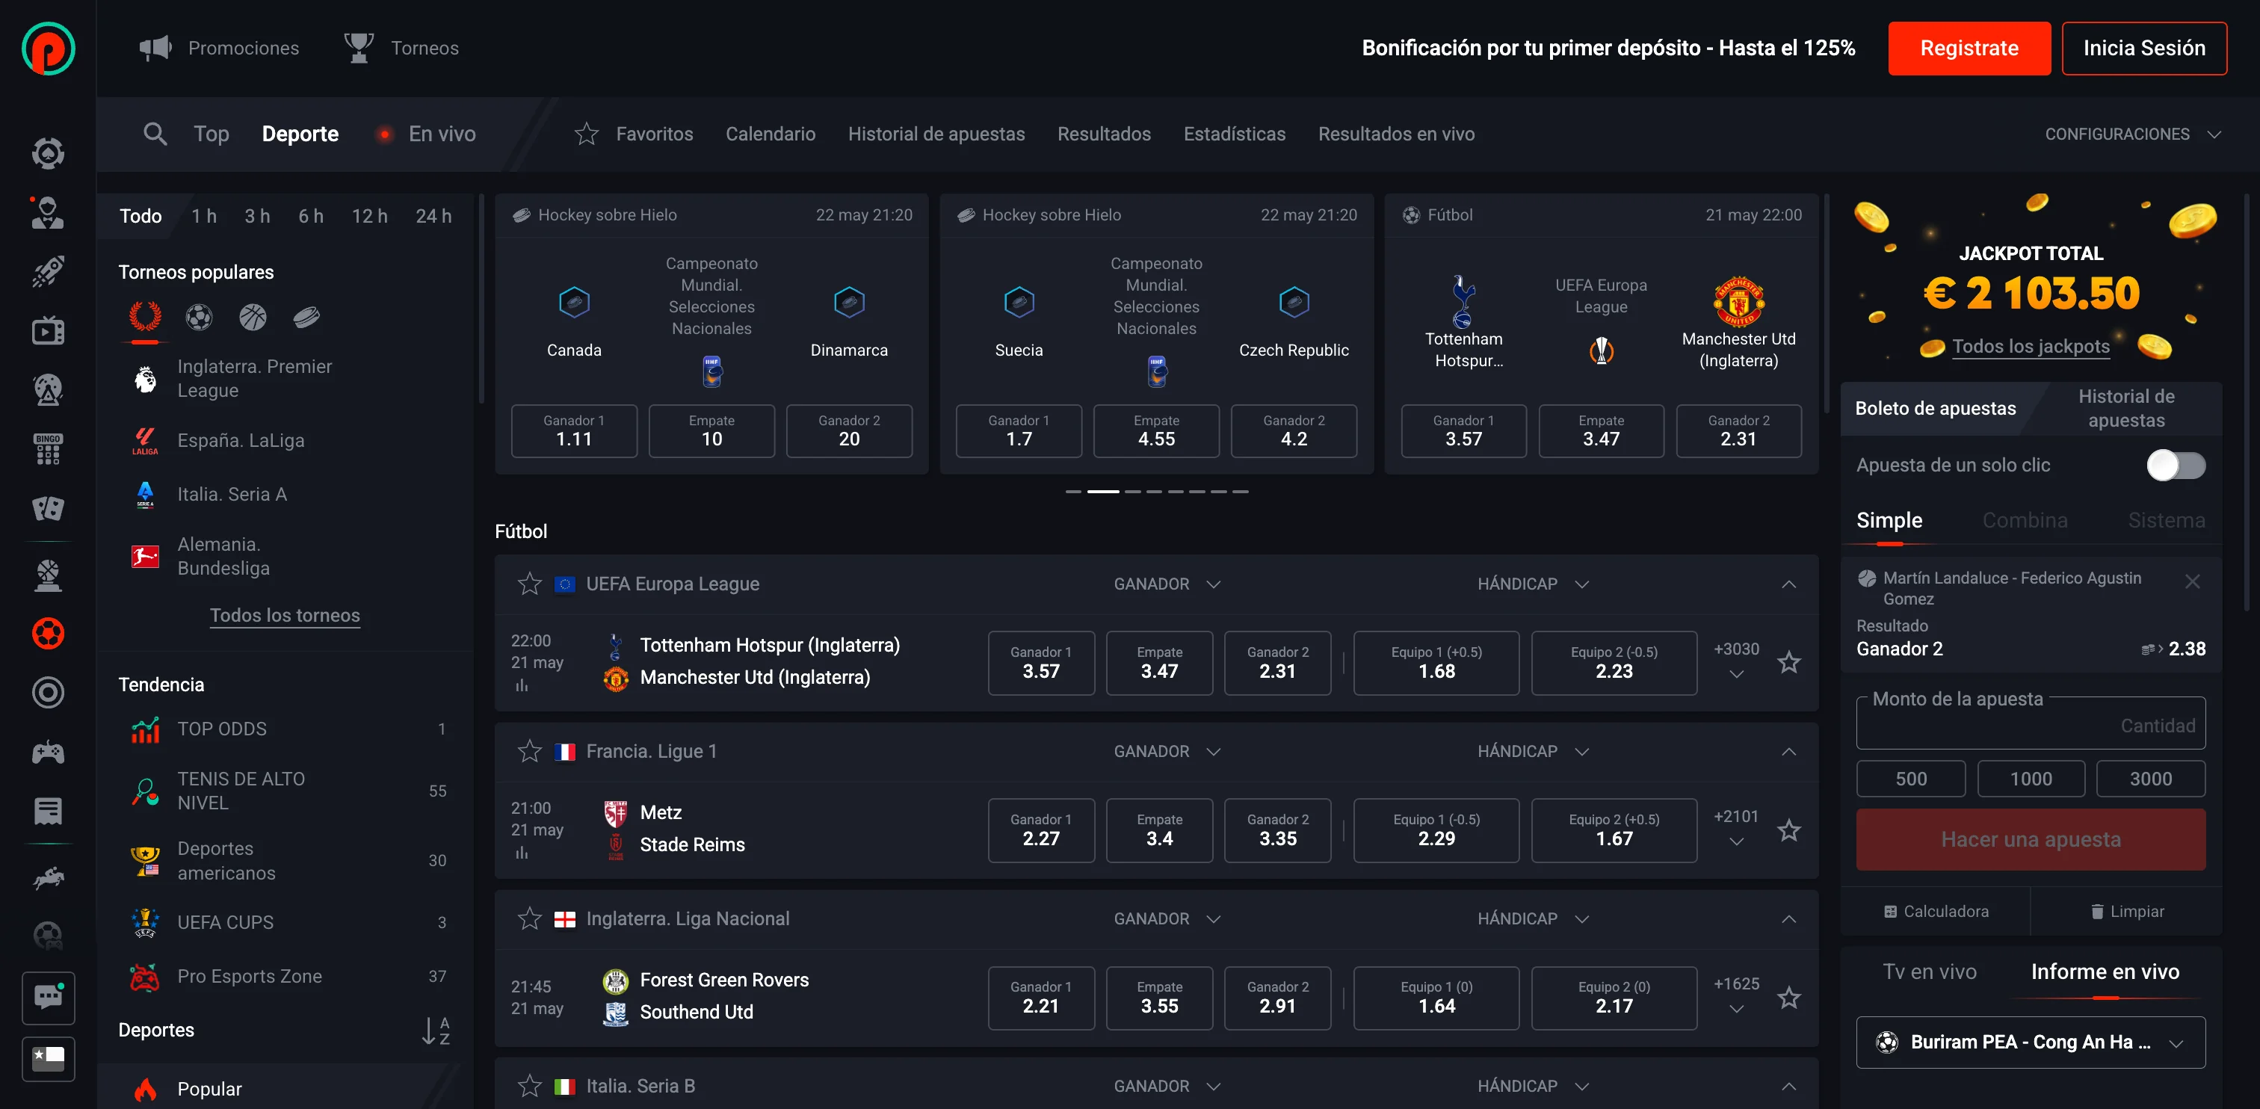Click the Inicia Sesión button
This screenshot has width=2260, height=1109.
(x=2143, y=49)
